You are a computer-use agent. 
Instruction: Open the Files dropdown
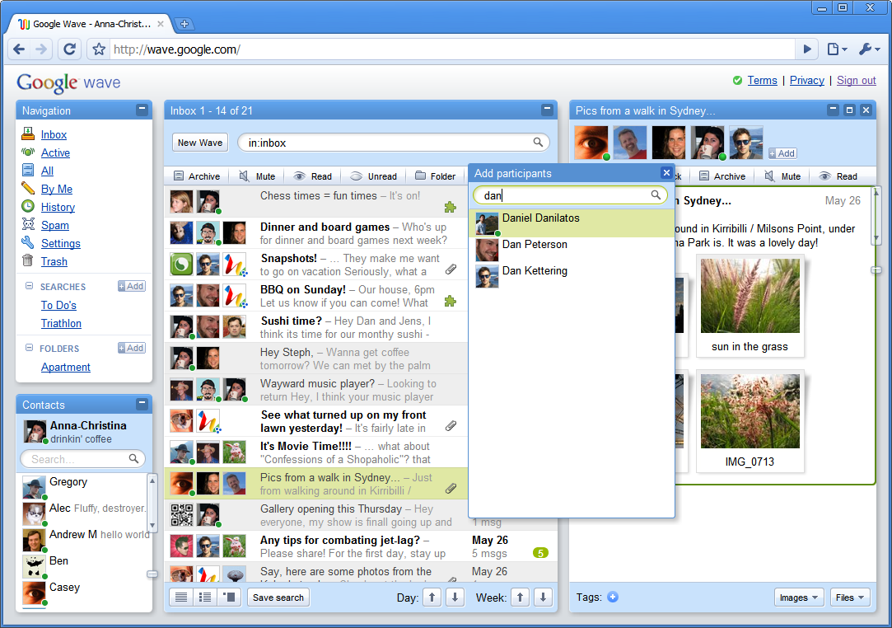click(849, 598)
